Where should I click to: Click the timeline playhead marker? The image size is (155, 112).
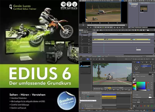pyautogui.click(x=104, y=34)
